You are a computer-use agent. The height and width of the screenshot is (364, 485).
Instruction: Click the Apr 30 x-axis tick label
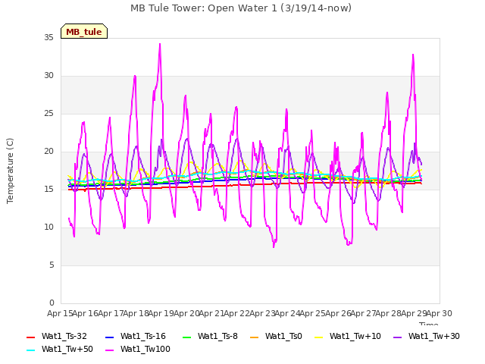pos(440,313)
